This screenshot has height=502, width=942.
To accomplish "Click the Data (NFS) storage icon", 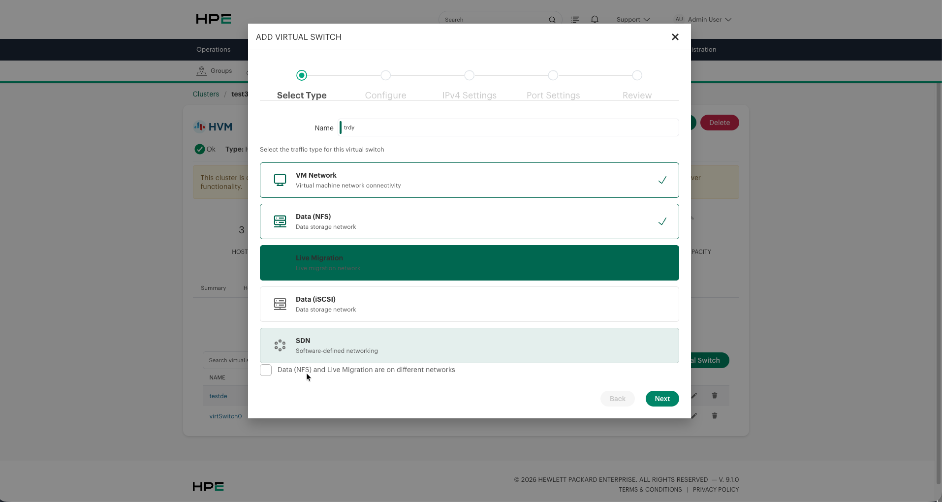I will [280, 221].
